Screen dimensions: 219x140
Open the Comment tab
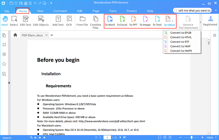click(x=60, y=11)
